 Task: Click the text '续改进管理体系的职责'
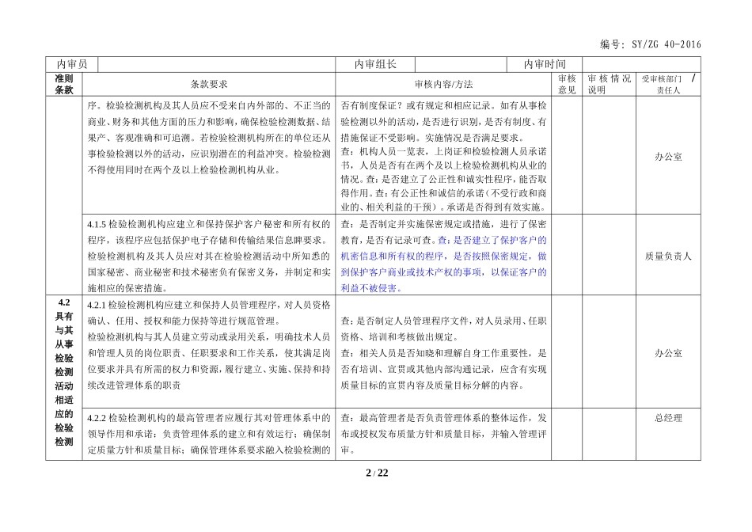point(134,386)
